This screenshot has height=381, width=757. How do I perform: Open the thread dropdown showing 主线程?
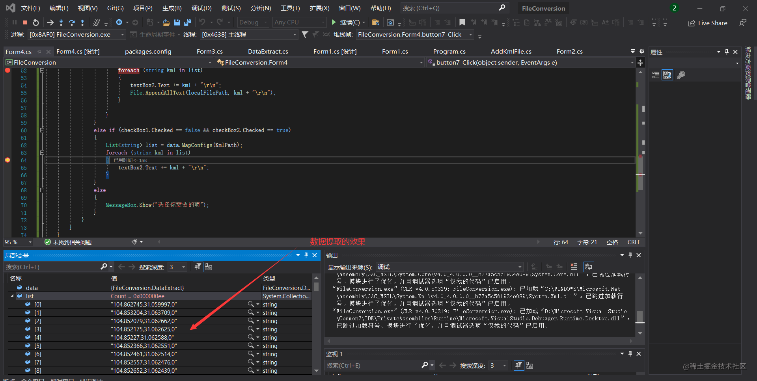click(249, 35)
